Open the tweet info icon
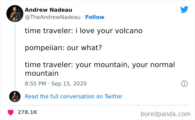Screen dimensions: 195x120 184,84
